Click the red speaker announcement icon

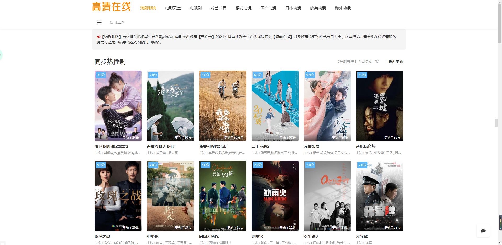coord(99,37)
